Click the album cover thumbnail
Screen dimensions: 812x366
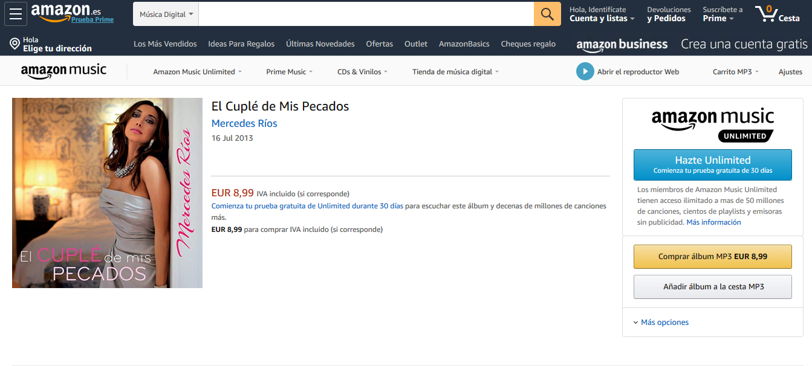(x=107, y=193)
